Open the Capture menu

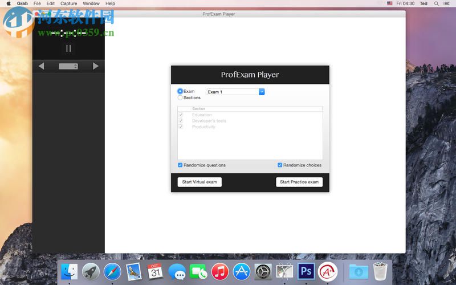point(68,3)
